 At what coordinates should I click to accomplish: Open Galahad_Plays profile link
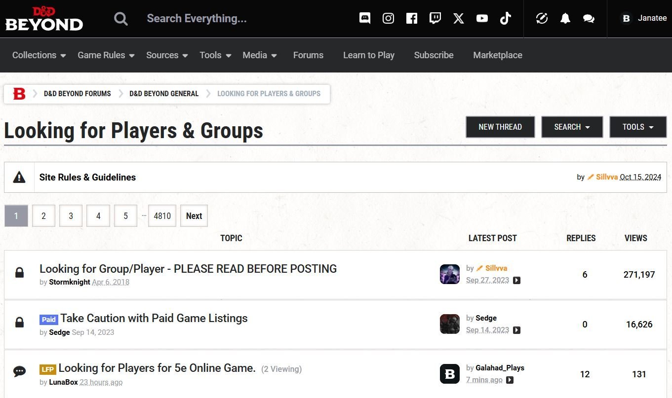pyautogui.click(x=500, y=368)
